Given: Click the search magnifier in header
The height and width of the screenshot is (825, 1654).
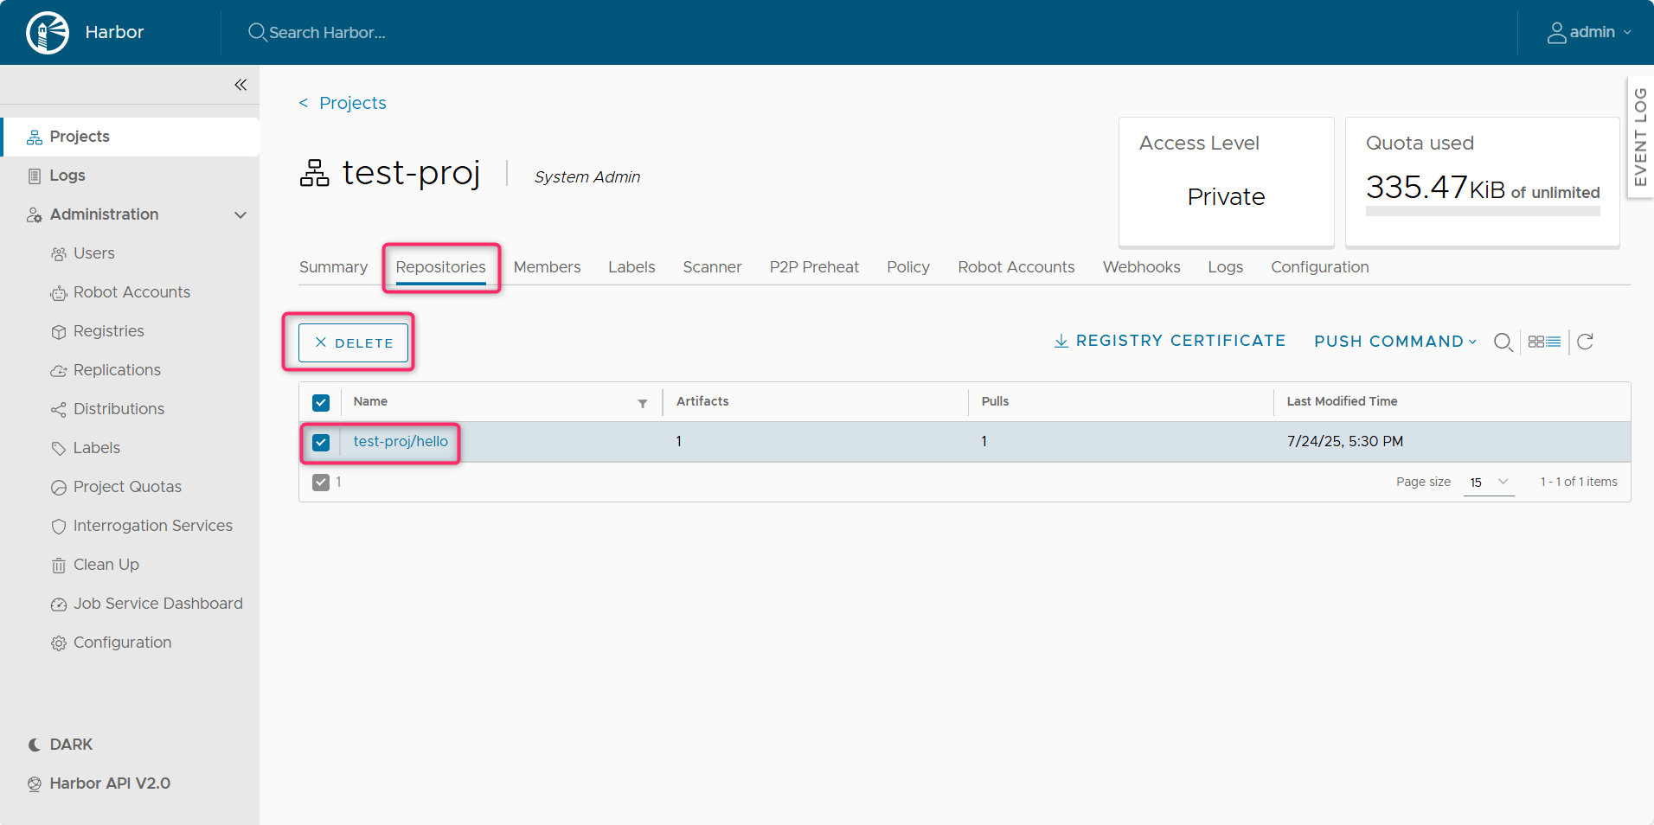Looking at the screenshot, I should [257, 32].
